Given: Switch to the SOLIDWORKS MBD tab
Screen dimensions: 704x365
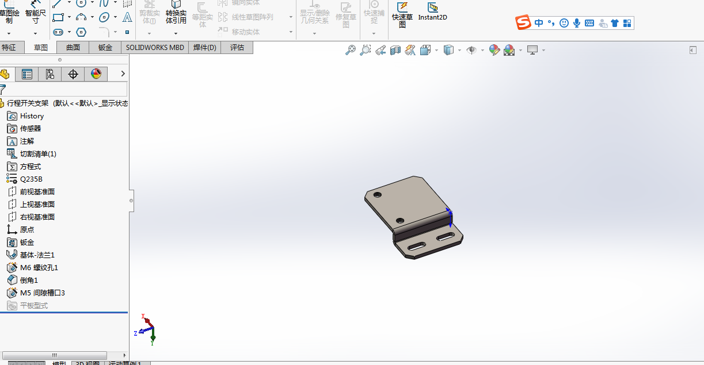Looking at the screenshot, I should (x=155, y=48).
